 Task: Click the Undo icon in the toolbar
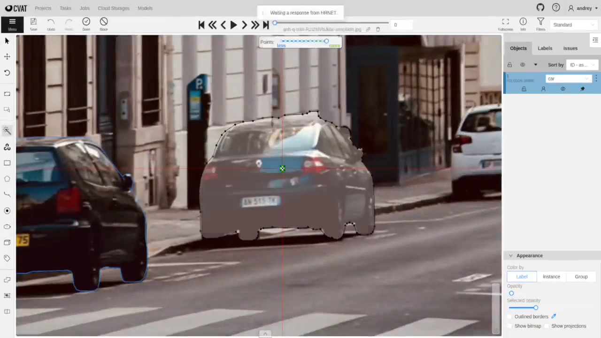pyautogui.click(x=51, y=22)
